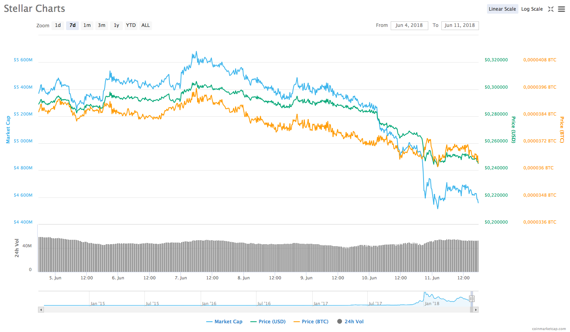Edit the To date field
The height and width of the screenshot is (332, 570).
point(460,25)
